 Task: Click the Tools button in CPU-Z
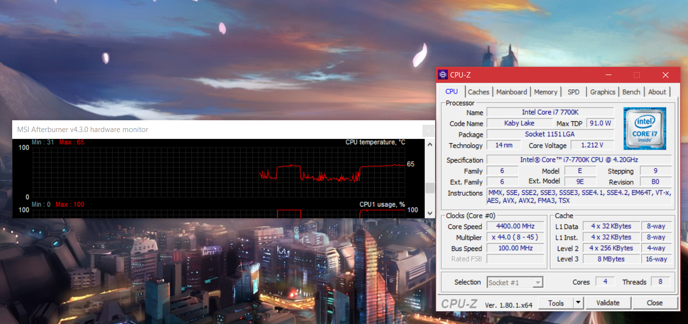pos(556,303)
